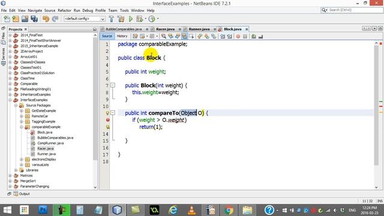Collapse the comparableExample package node
The image size is (384, 216).
(x=22, y=127)
